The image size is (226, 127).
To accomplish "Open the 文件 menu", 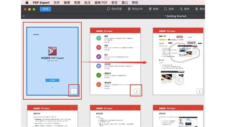I will 56,3.
